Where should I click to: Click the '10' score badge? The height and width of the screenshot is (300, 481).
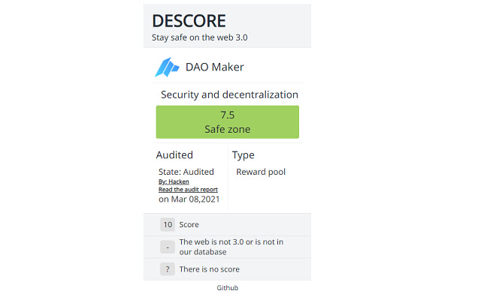pos(168,224)
